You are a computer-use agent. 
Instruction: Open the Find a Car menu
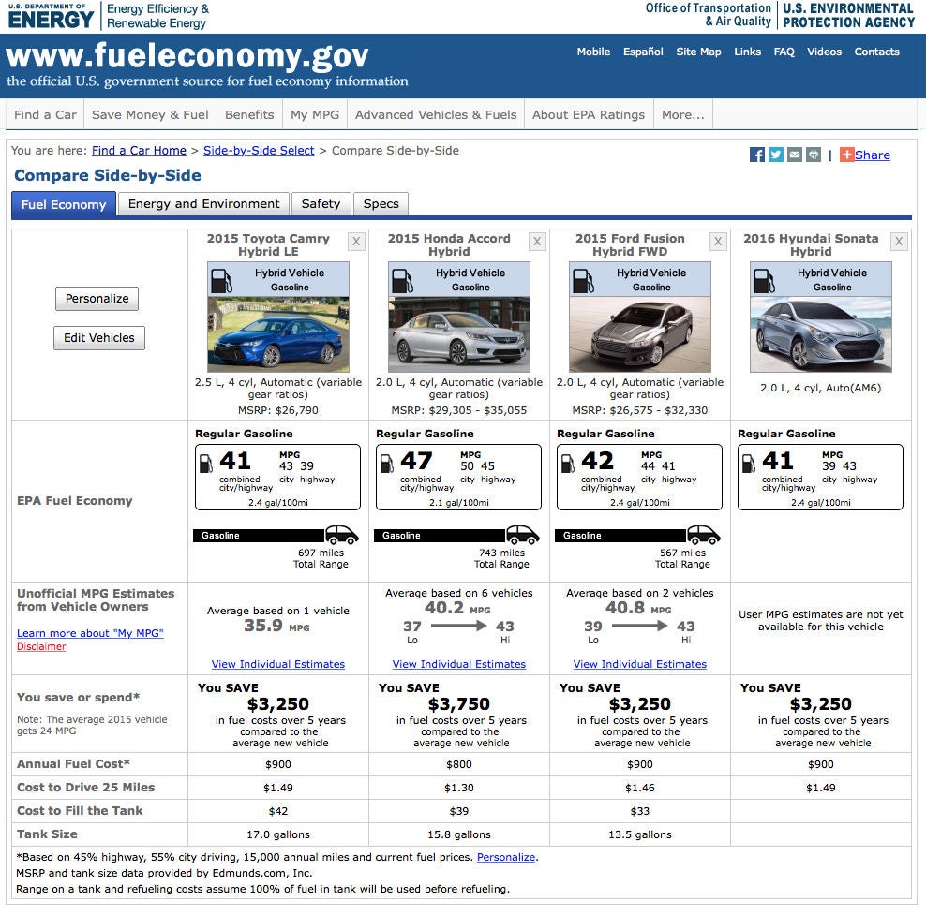[45, 115]
